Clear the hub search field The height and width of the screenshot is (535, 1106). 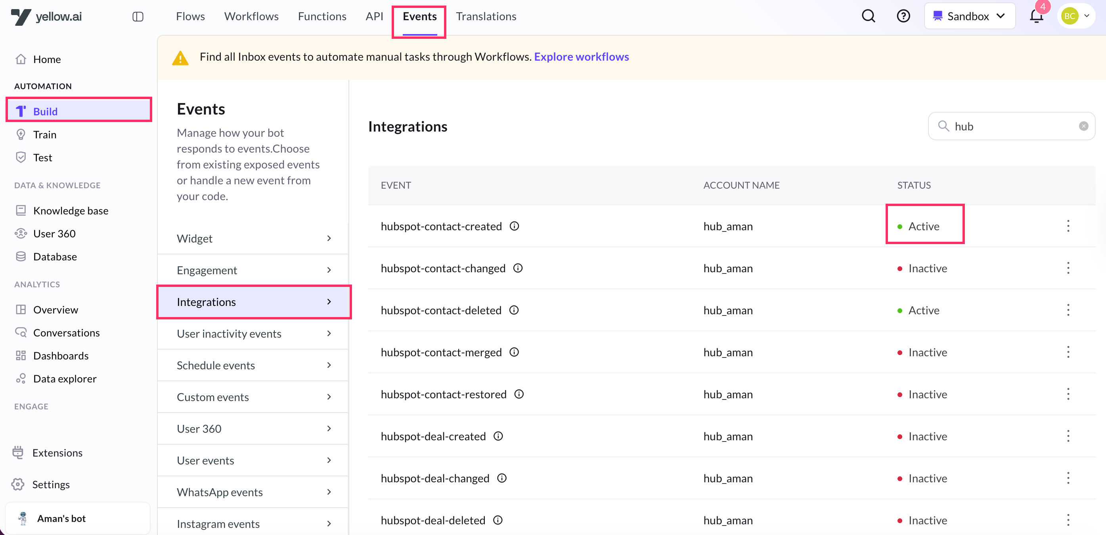pos(1083,126)
